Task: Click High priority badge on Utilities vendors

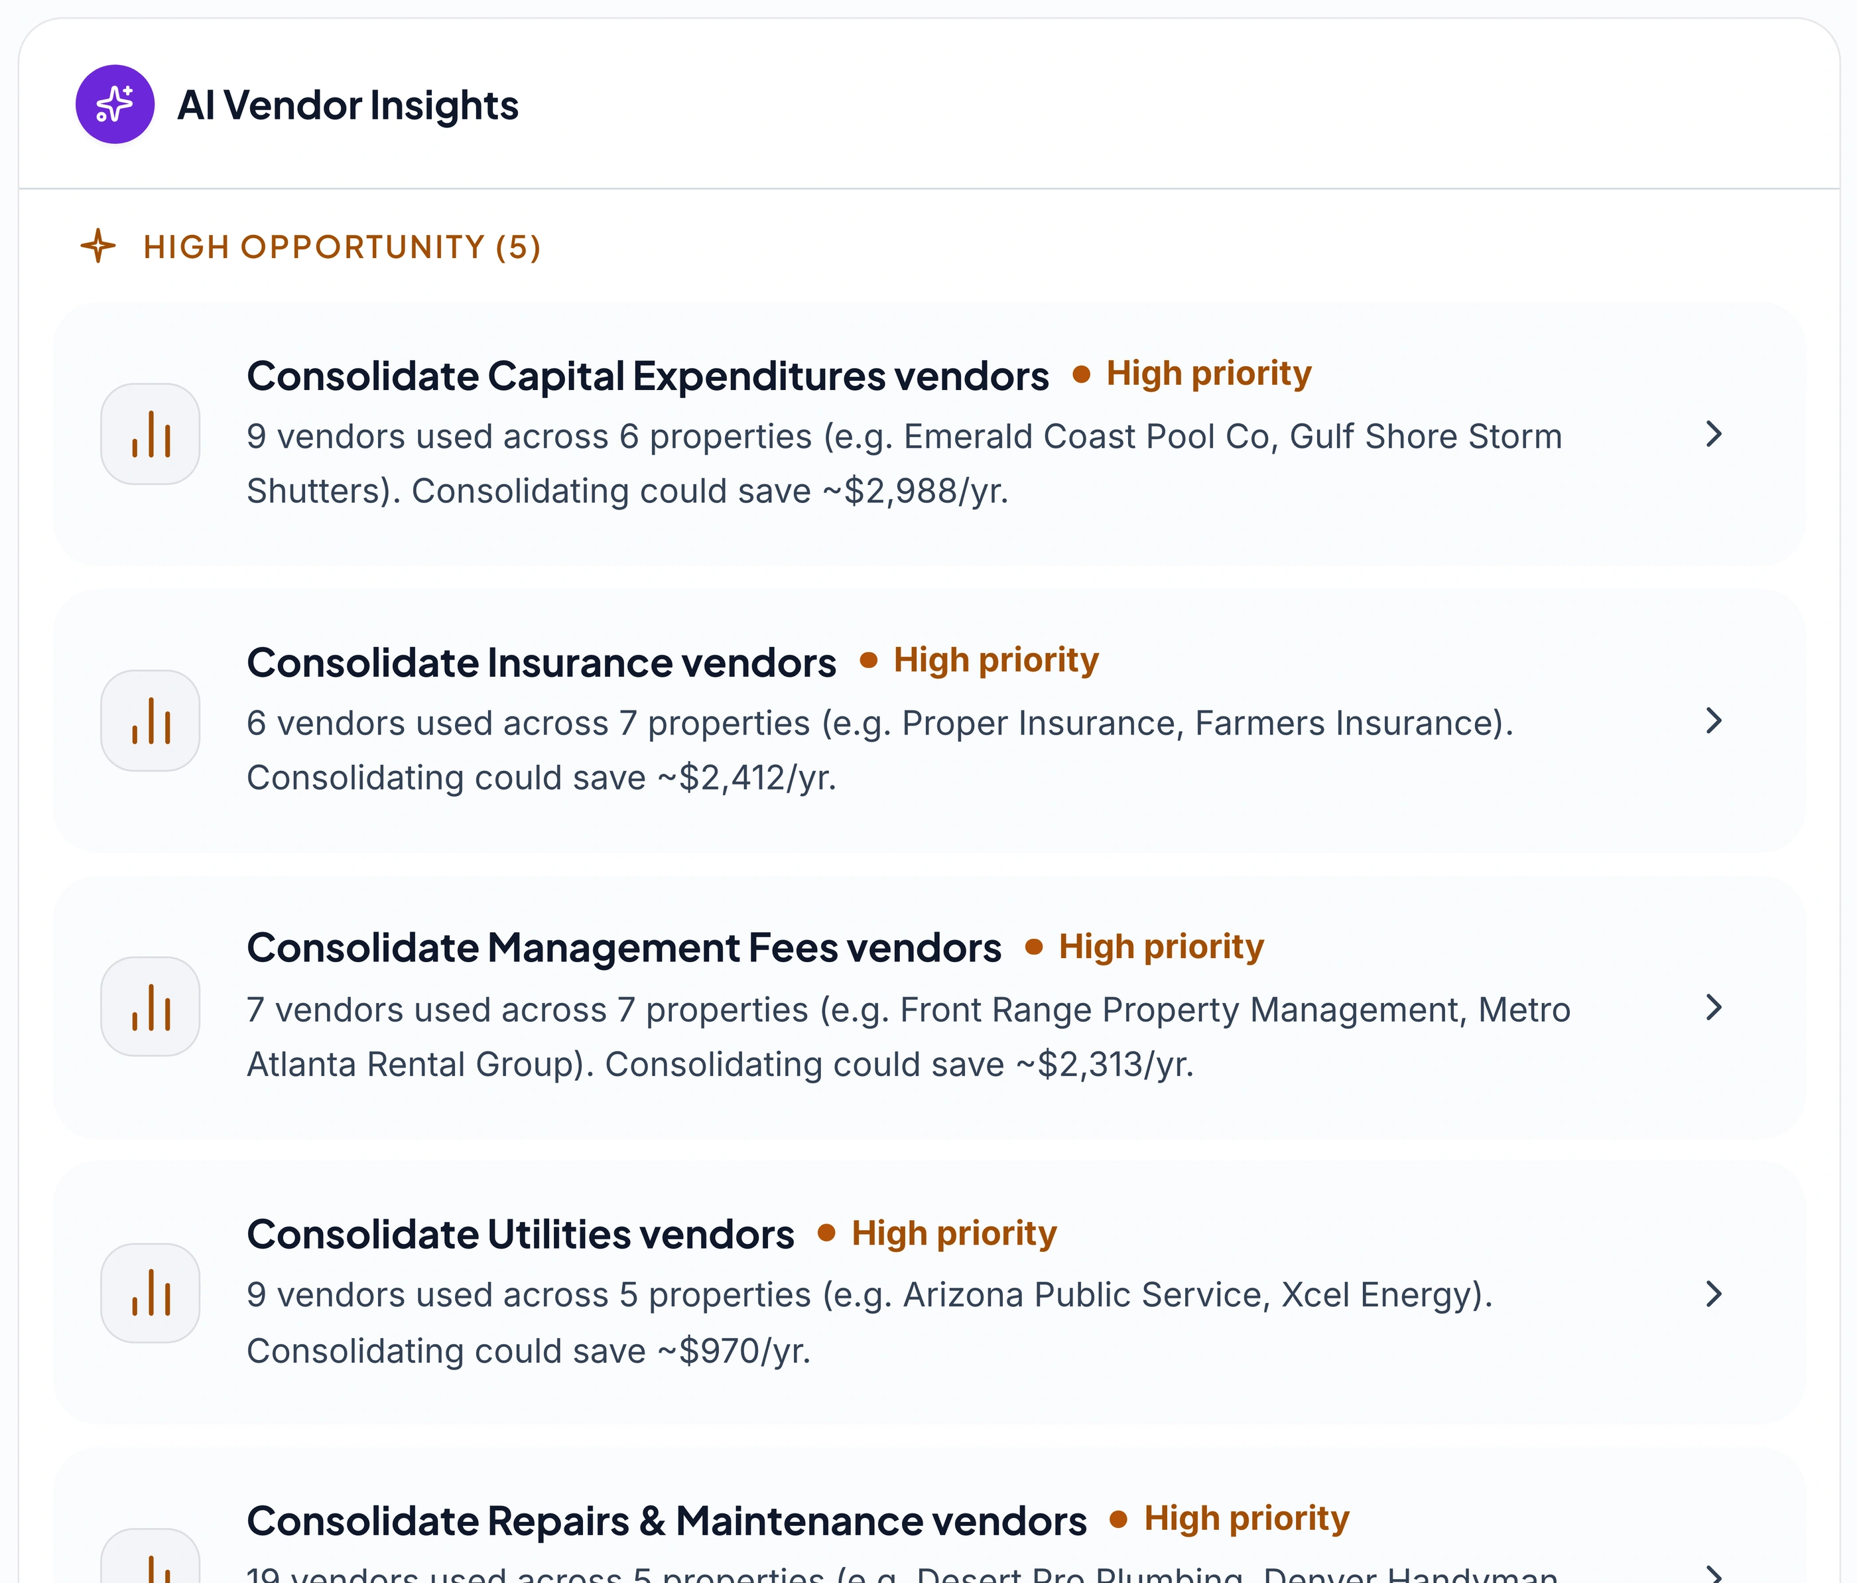Action: [938, 1233]
